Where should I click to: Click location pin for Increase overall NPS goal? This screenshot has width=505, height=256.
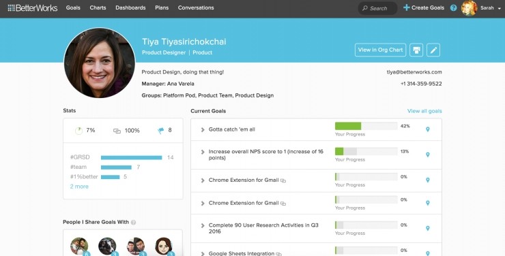[x=428, y=155]
